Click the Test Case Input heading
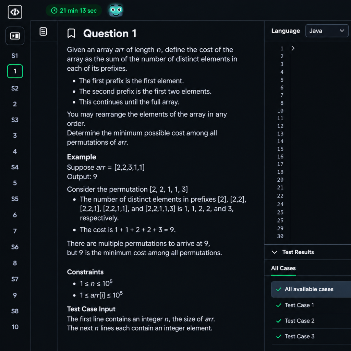This screenshot has width=351, height=351. click(91, 309)
